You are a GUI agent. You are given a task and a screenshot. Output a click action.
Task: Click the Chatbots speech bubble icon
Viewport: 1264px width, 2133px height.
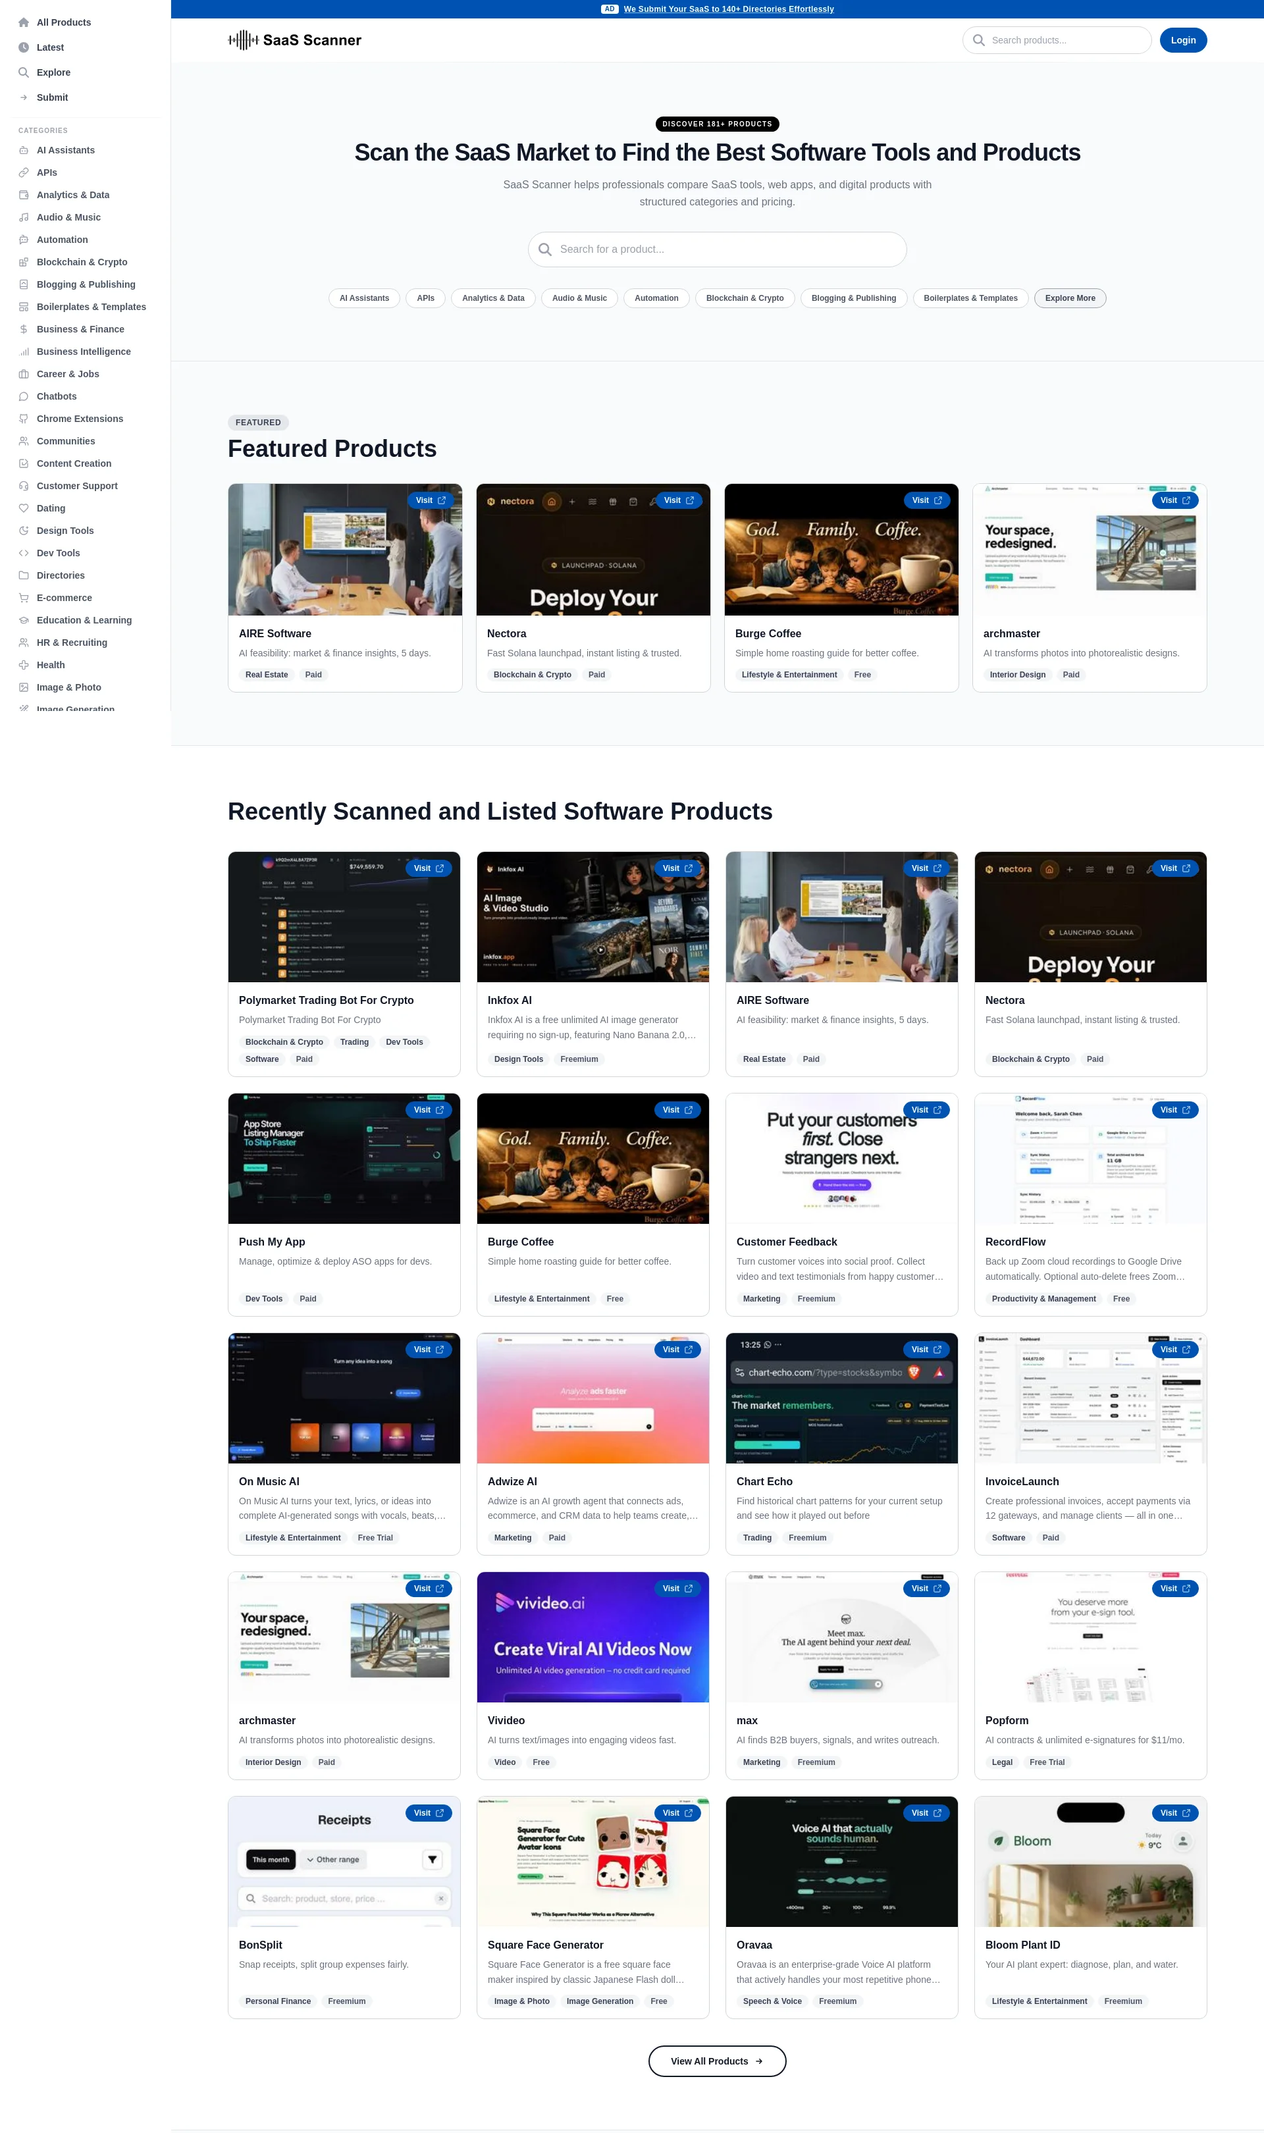click(24, 397)
